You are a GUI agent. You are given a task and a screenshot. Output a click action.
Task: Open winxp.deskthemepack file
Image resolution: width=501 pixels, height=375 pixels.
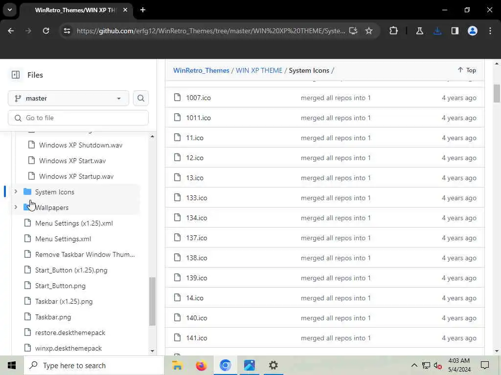pyautogui.click(x=68, y=348)
